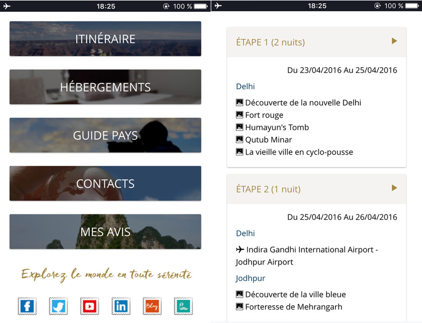Expand ÉTAPE 2 using its arrow
Image resolution: width=422 pixels, height=323 pixels.
pyautogui.click(x=394, y=188)
